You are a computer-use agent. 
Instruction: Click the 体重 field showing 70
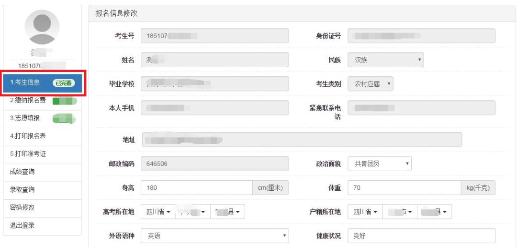click(404, 188)
